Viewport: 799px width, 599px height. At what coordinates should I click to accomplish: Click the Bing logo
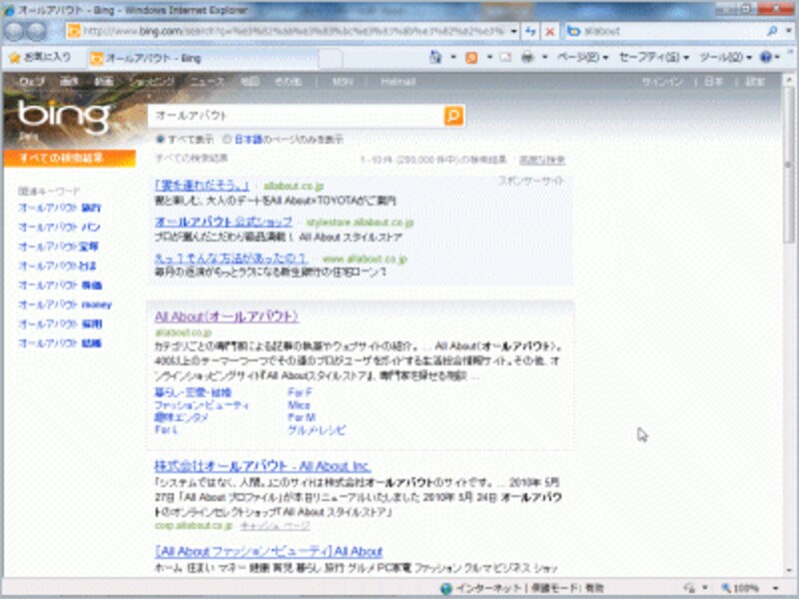64,117
